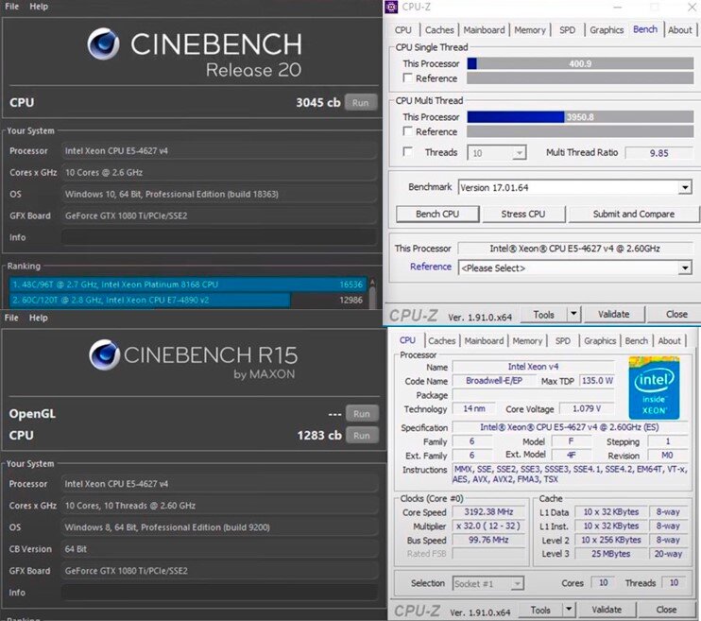
Task: Click Close in upper CPU-Z window
Action: (x=676, y=314)
